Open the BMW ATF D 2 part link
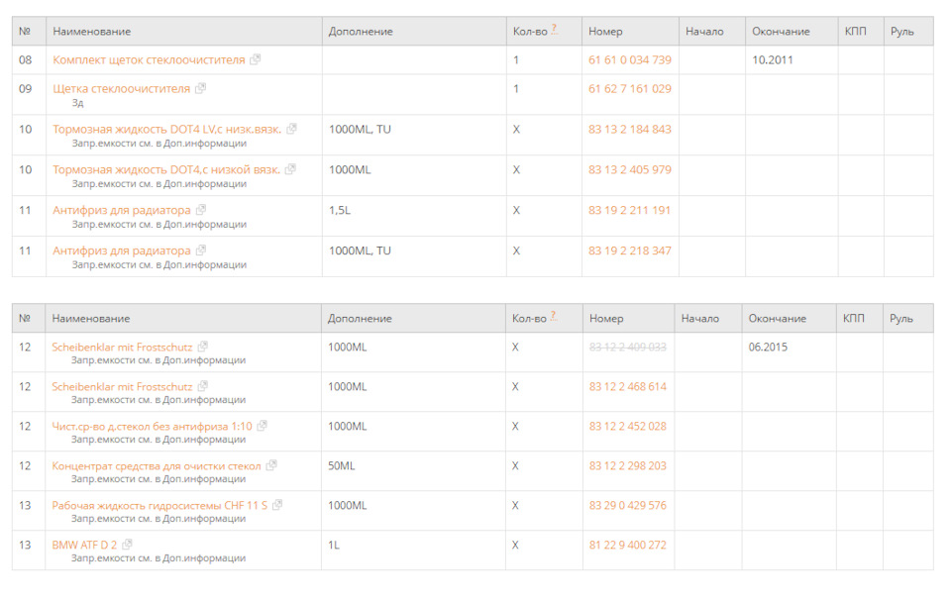 [x=84, y=545]
